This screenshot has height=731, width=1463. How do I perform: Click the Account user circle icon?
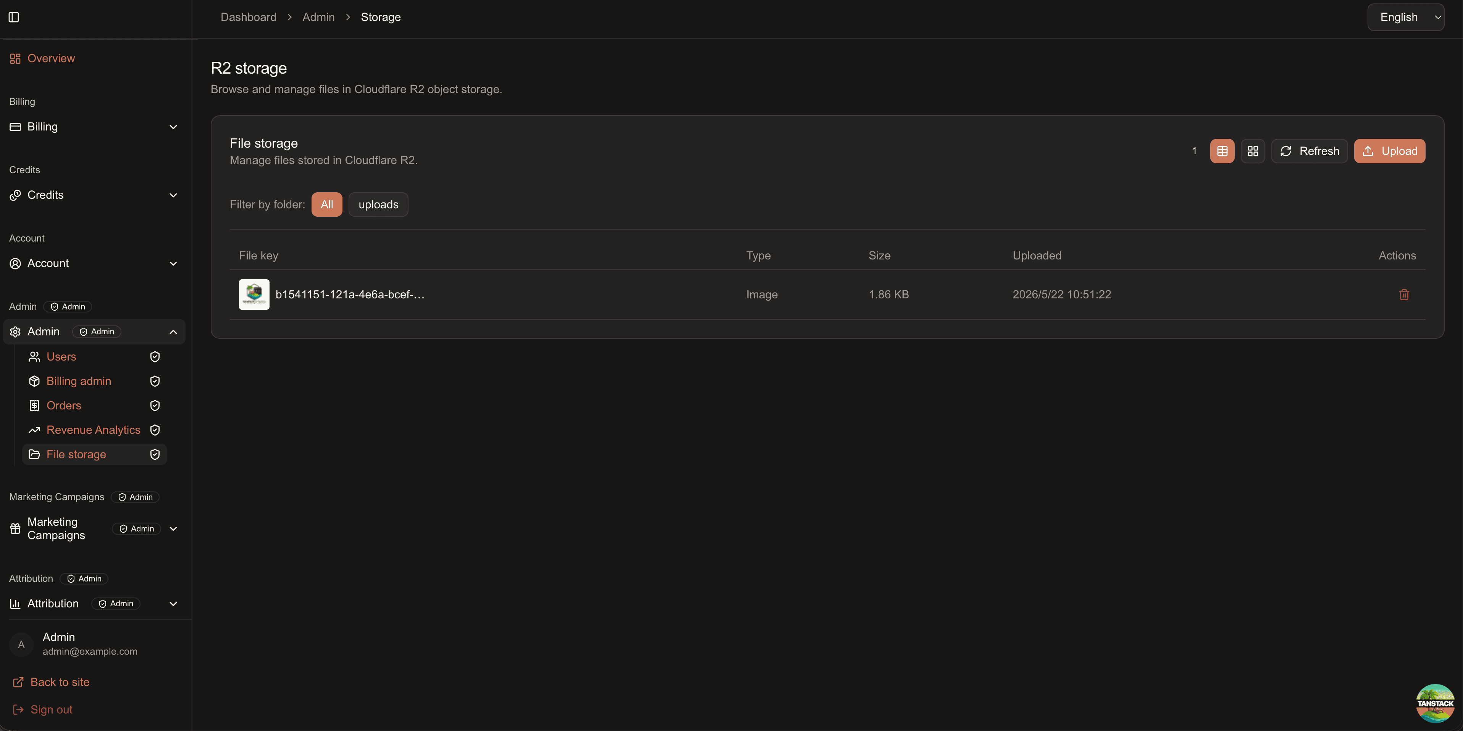point(15,263)
